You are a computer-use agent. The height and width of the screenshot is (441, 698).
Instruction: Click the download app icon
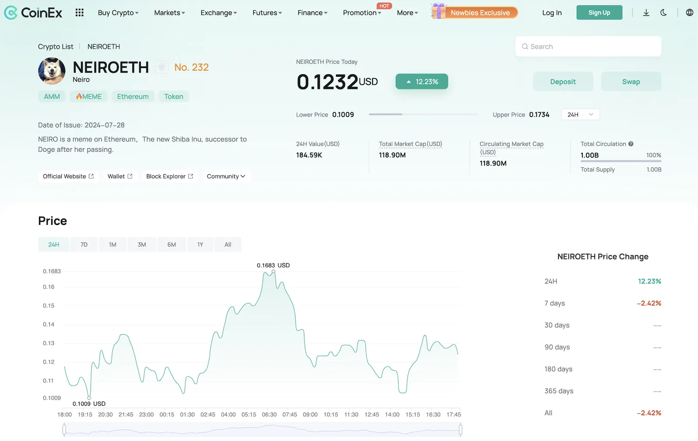[646, 13]
